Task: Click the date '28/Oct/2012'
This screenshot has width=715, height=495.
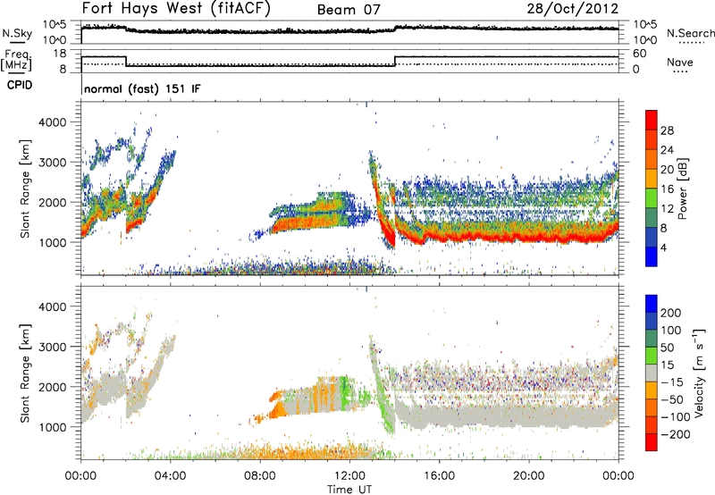Action: (573, 9)
